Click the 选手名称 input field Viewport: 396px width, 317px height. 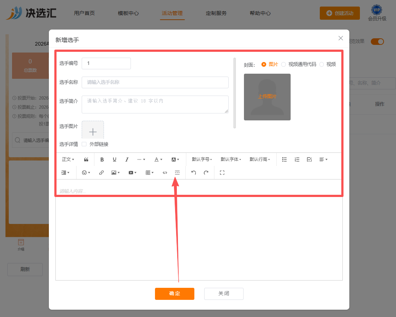pyautogui.click(x=155, y=82)
